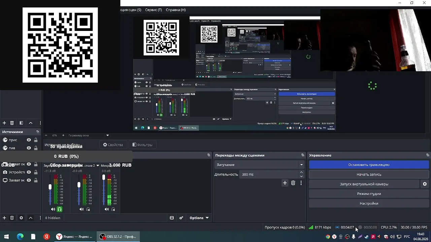Click the -11.8 dB channel volume slider handle

(50, 187)
